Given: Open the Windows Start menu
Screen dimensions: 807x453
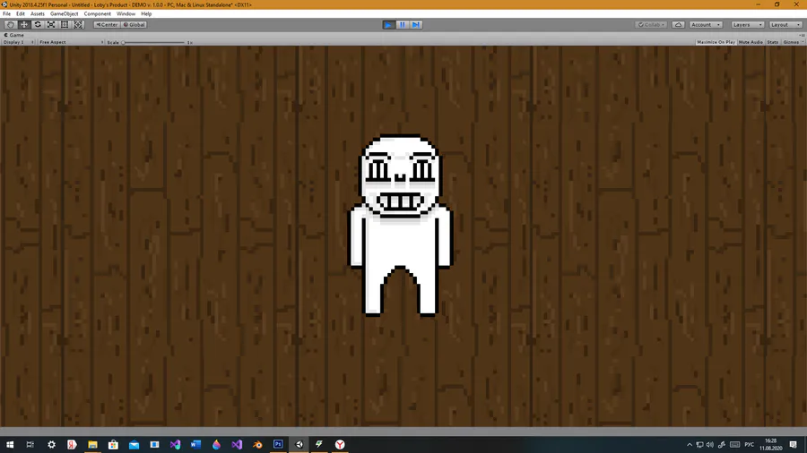Looking at the screenshot, I should (x=10, y=444).
